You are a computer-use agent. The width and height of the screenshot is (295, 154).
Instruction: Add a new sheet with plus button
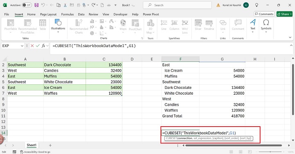(x=50, y=145)
